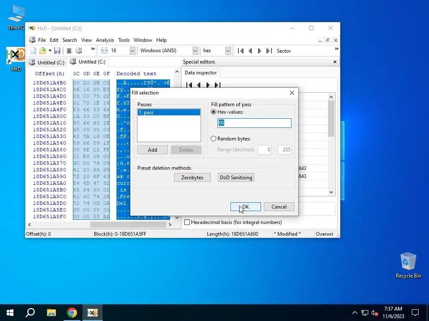Click the Zerobytes preset button

(192, 177)
